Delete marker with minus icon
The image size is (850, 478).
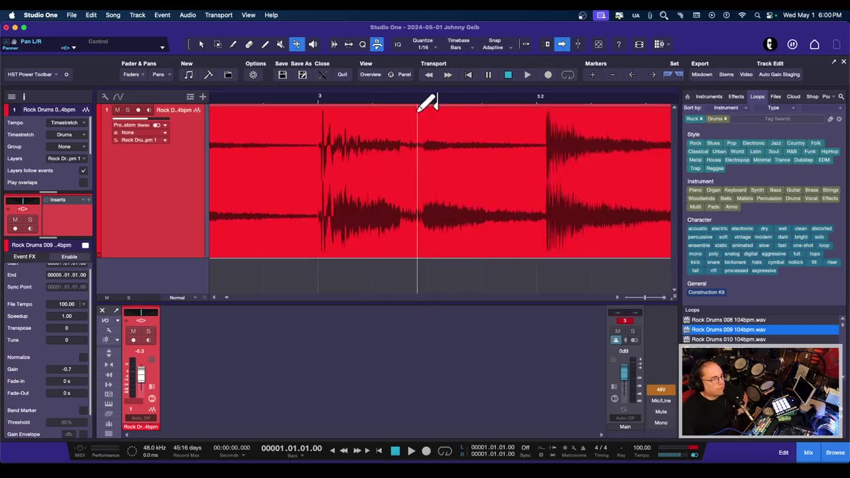click(x=612, y=75)
